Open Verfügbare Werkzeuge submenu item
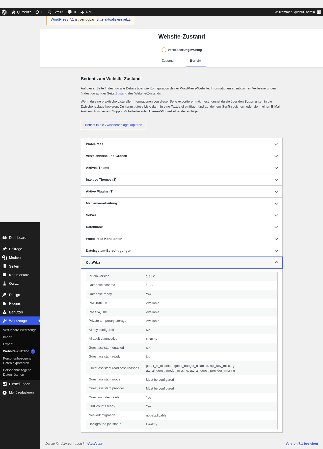This screenshot has width=323, height=449. coord(20,330)
